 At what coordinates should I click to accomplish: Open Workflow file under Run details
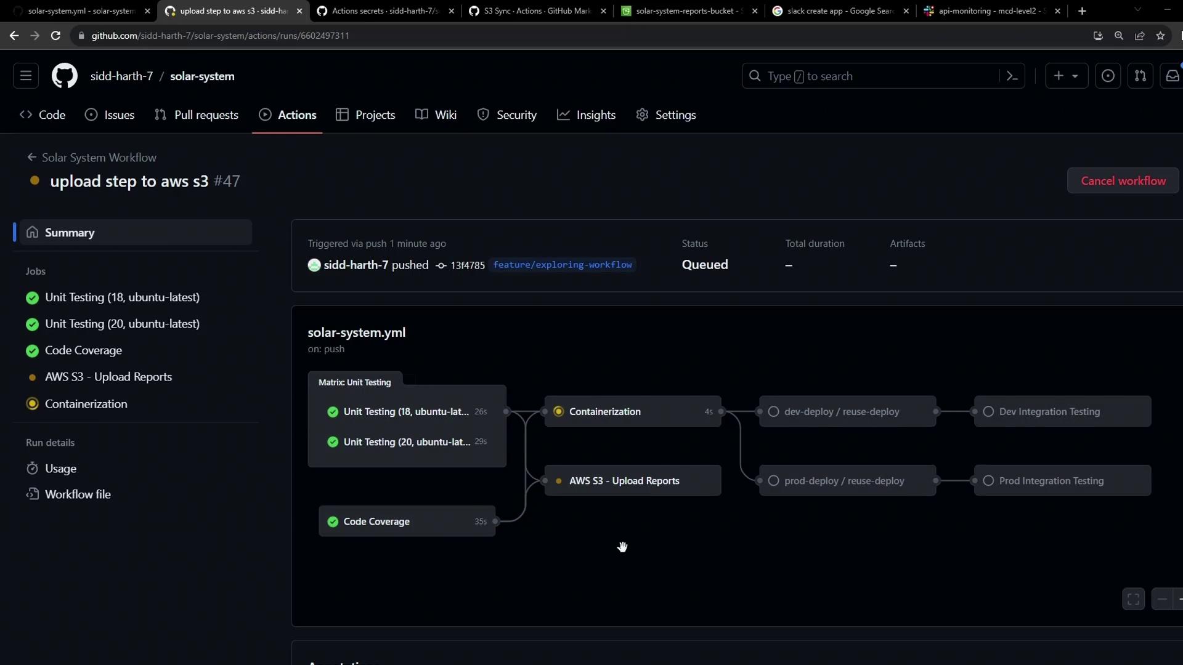point(78,494)
